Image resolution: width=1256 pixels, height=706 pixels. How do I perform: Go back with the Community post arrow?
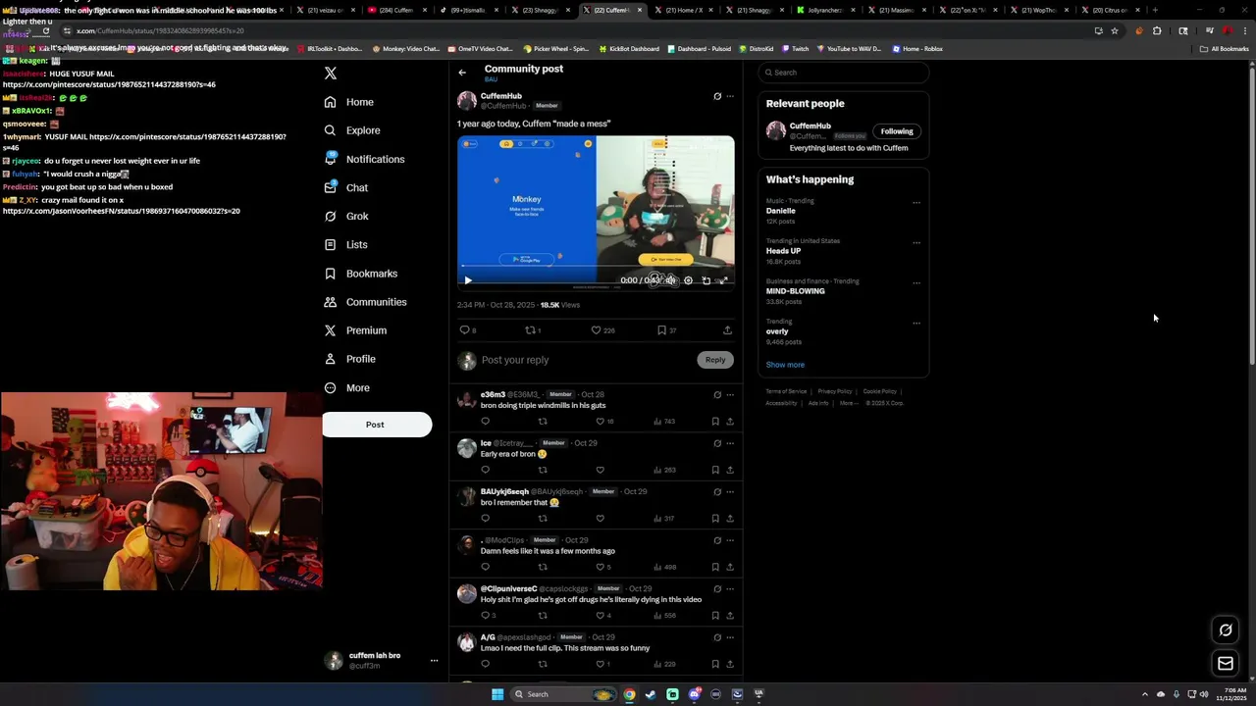click(x=462, y=73)
